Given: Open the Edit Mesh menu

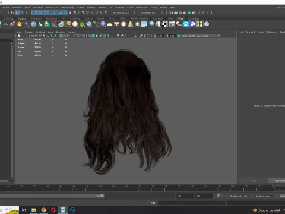Looking at the screenshot, I should tap(38, 7).
